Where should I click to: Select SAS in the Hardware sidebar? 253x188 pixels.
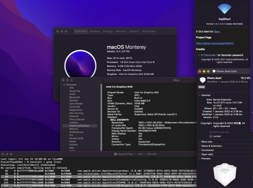pyautogui.click(x=72, y=148)
